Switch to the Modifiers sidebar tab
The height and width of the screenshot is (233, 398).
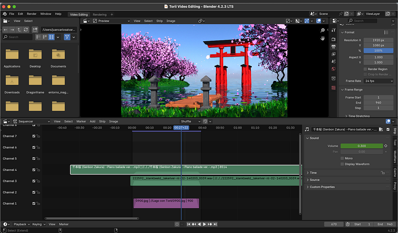click(395, 156)
